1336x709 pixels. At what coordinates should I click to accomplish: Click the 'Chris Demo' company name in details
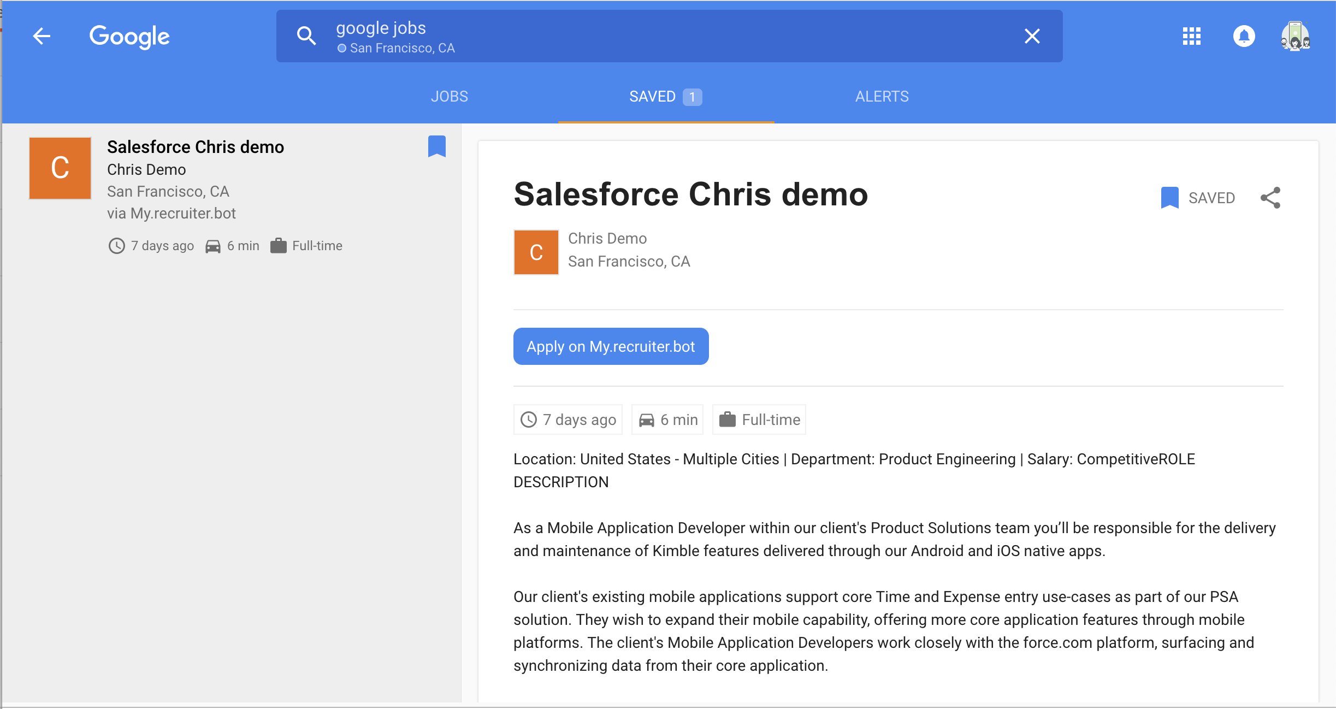click(607, 239)
